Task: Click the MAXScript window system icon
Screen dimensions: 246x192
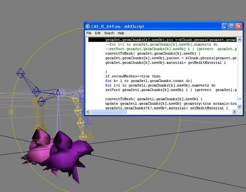Action: (x=88, y=26)
